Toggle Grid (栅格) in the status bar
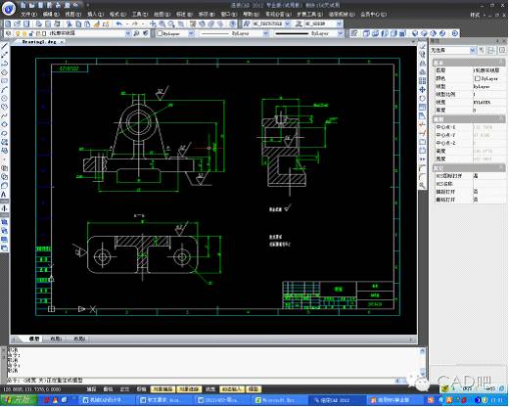 pos(108,389)
